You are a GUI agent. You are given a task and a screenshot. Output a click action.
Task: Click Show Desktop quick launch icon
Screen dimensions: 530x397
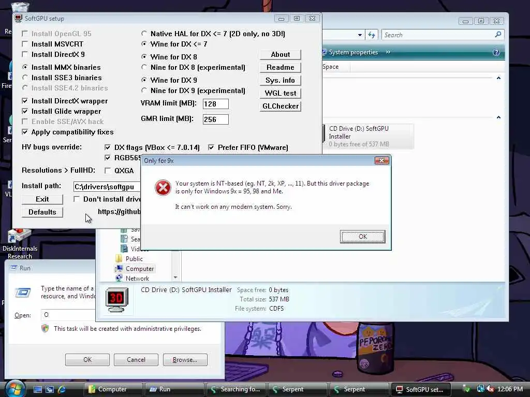[38, 389]
